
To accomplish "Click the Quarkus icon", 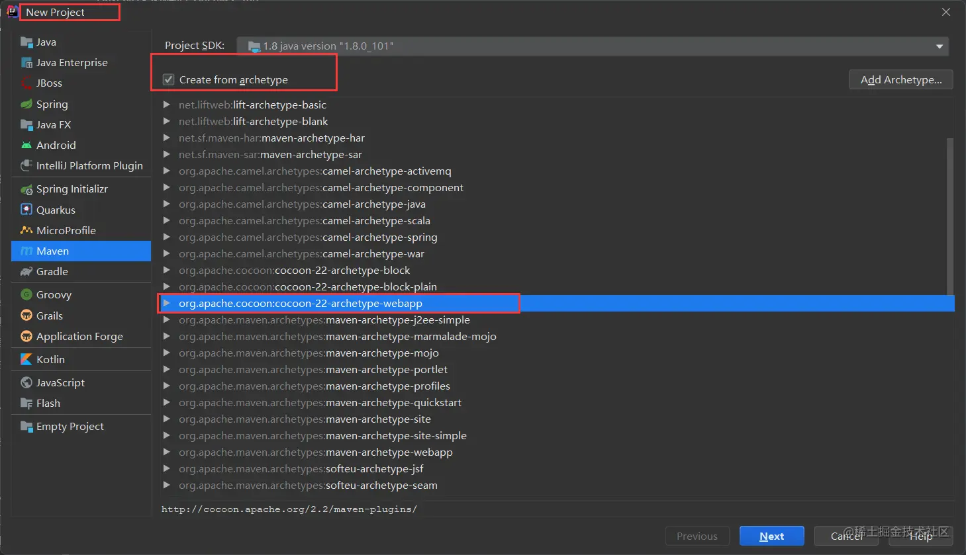I will (x=26, y=210).
